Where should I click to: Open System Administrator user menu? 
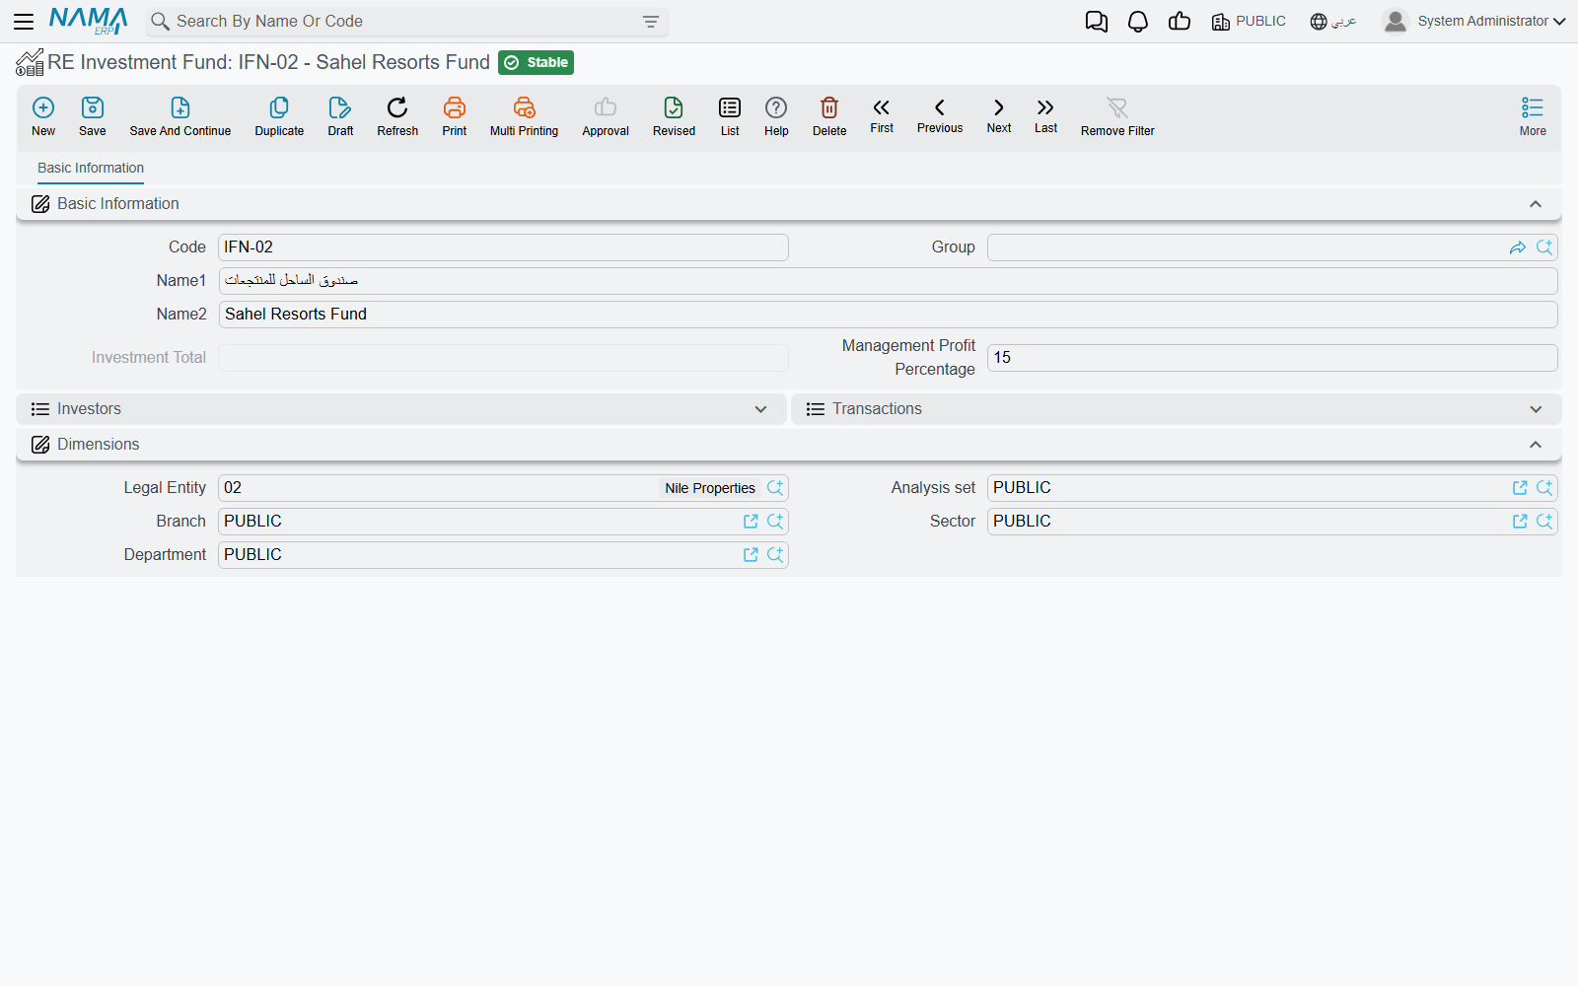tap(1473, 22)
